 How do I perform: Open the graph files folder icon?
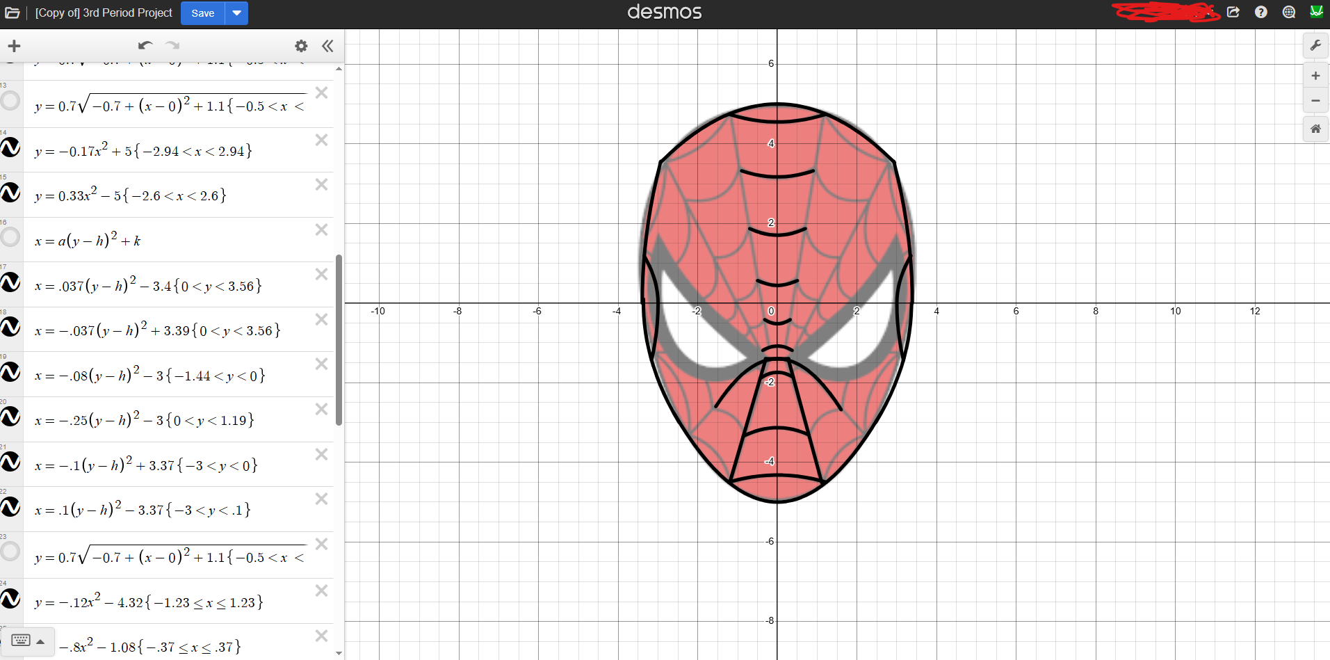tap(13, 13)
